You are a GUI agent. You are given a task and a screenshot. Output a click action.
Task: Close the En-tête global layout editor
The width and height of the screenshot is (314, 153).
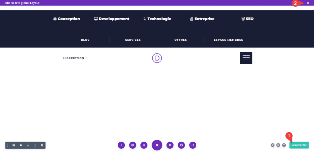(x=308, y=3)
